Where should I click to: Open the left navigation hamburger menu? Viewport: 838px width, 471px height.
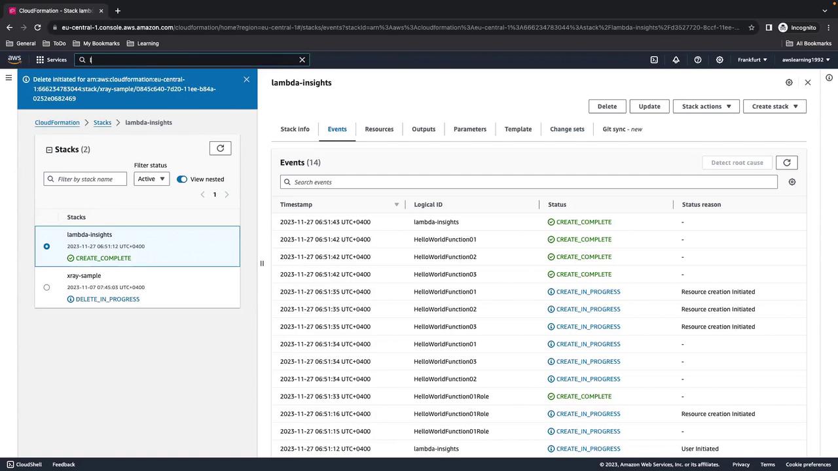(9, 77)
